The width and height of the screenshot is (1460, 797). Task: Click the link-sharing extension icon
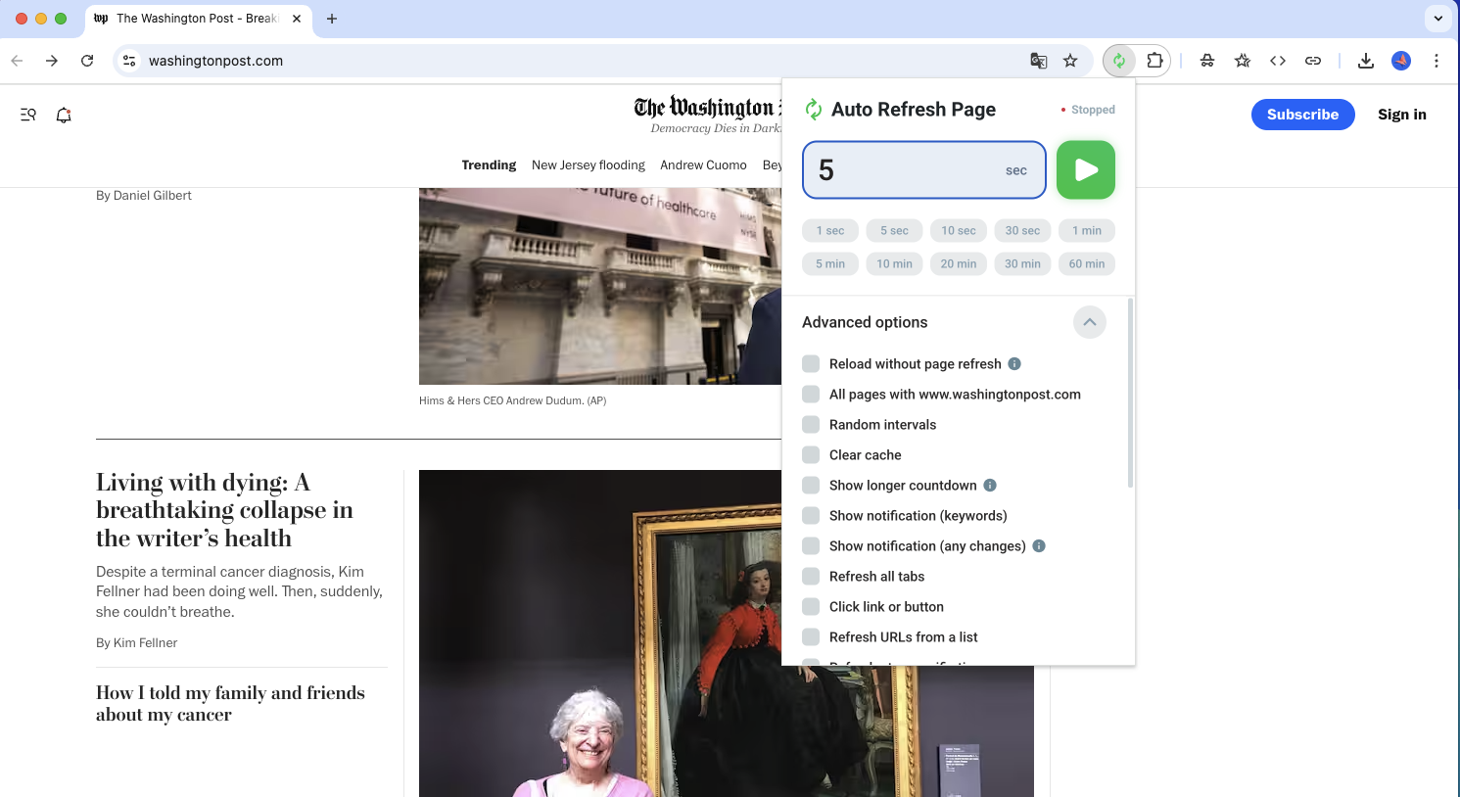click(1313, 61)
